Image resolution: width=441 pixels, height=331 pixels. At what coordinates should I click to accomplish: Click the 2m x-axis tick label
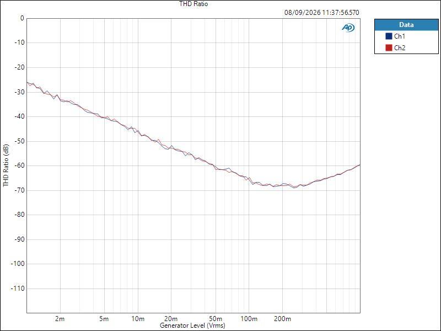pyautogui.click(x=60, y=319)
